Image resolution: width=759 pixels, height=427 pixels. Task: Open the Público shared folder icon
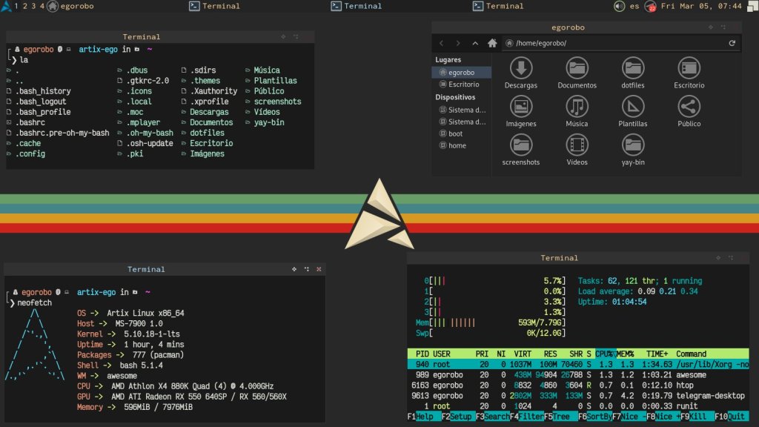pos(689,107)
